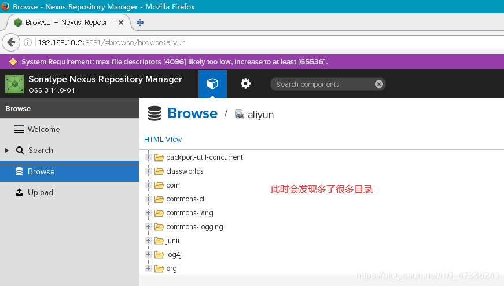This screenshot has height=286, width=504.
Task: Click the com folder icon
Action: click(x=159, y=185)
